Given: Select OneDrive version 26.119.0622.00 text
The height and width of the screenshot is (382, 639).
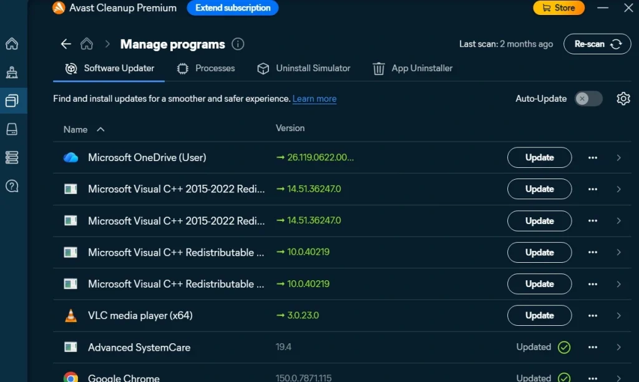Looking at the screenshot, I should tap(320, 157).
